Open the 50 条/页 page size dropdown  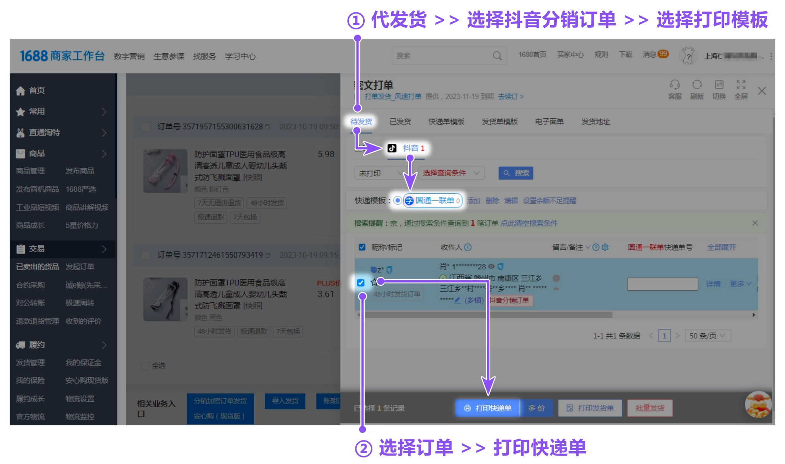(708, 336)
